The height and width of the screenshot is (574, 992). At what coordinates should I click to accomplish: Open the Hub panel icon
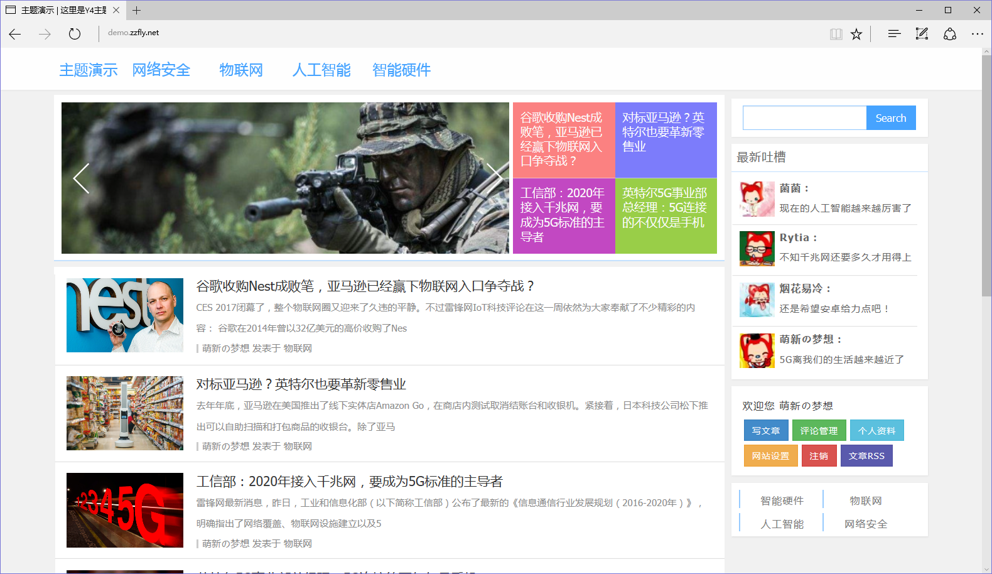click(x=894, y=34)
